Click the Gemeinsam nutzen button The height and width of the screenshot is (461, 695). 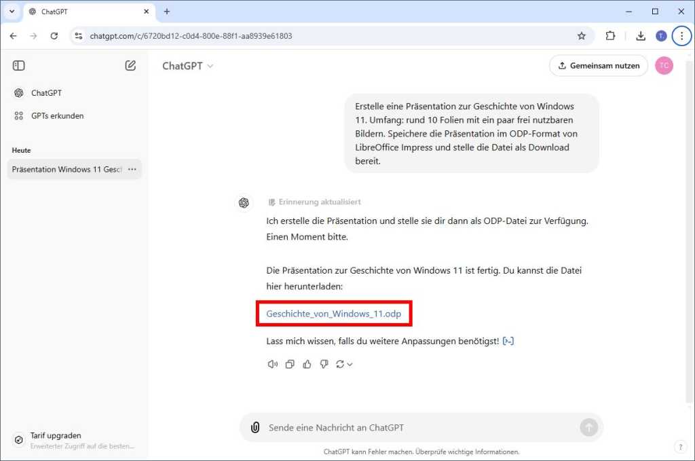pyautogui.click(x=598, y=65)
